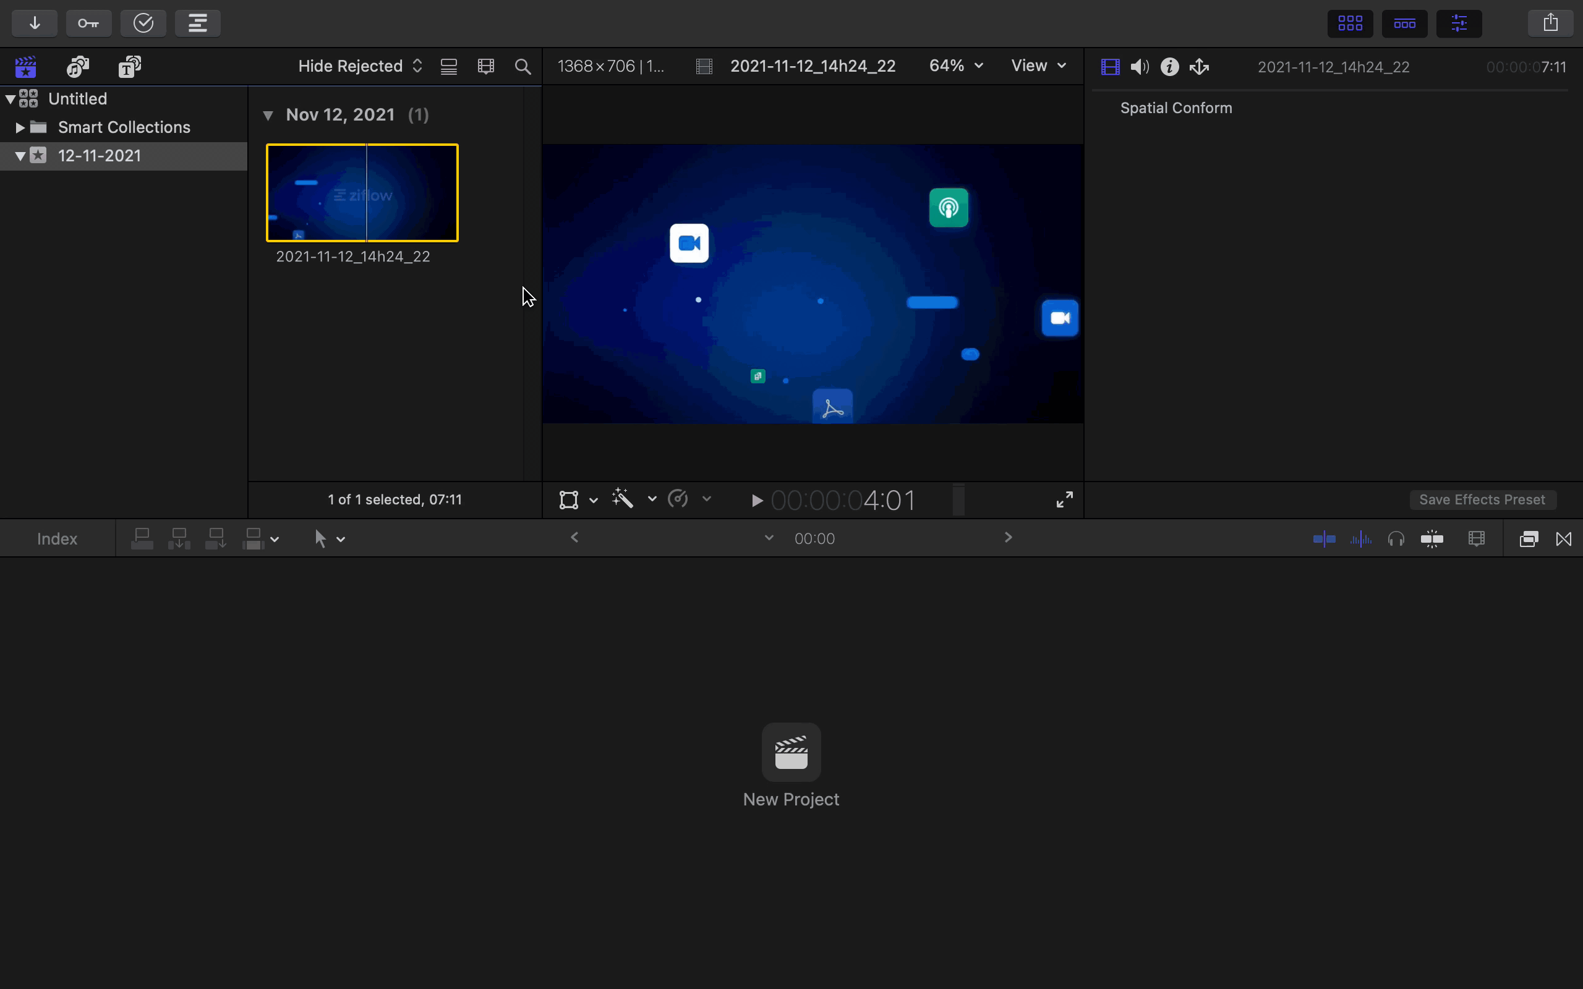Click the Import Media arrow icon
This screenshot has width=1583, height=989.
click(x=35, y=23)
